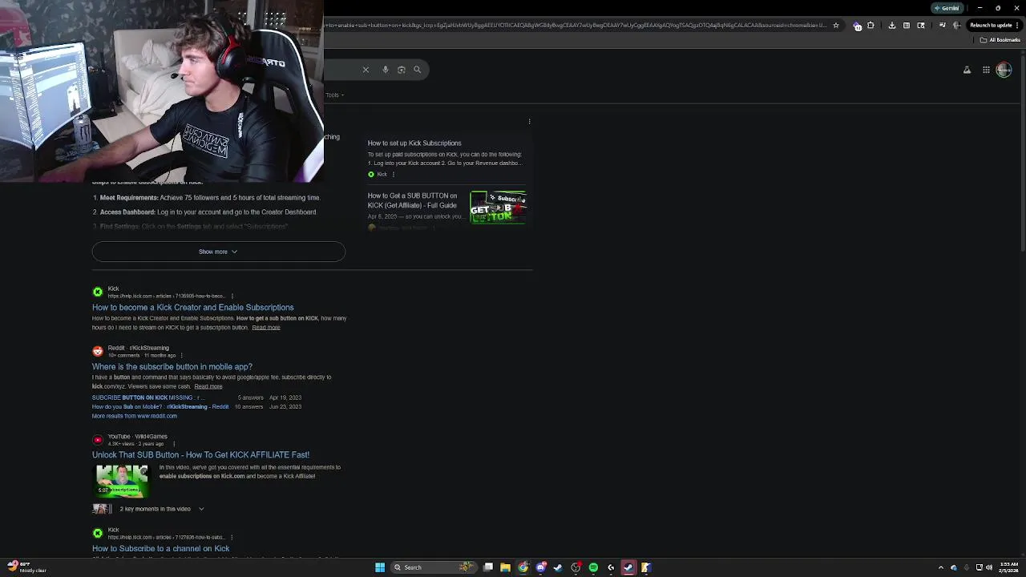This screenshot has height=577, width=1026.
Task: Open 'How to set up Kick Subscriptions' source
Action: [414, 143]
